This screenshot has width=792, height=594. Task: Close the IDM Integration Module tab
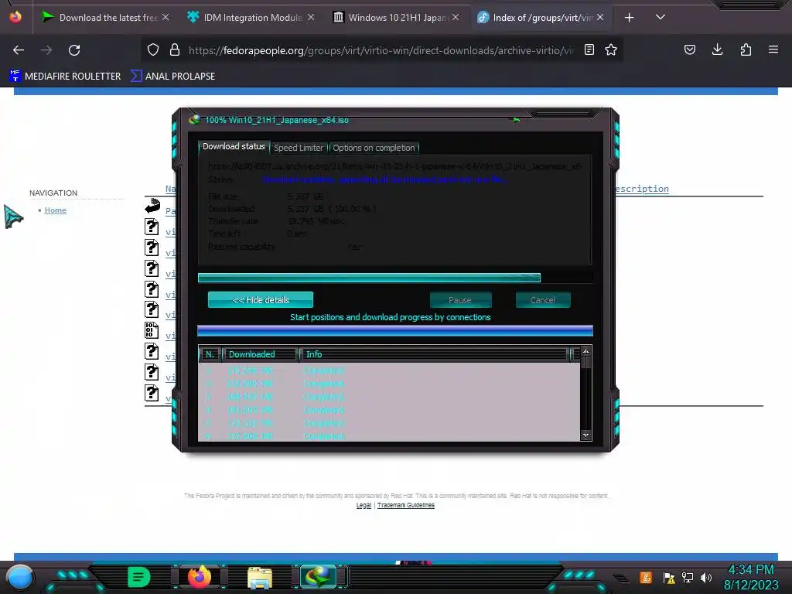(x=311, y=18)
